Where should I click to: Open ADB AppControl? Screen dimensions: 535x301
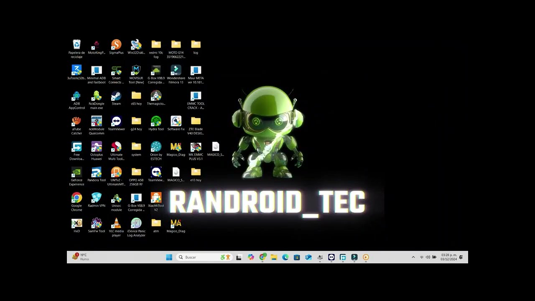76,100
